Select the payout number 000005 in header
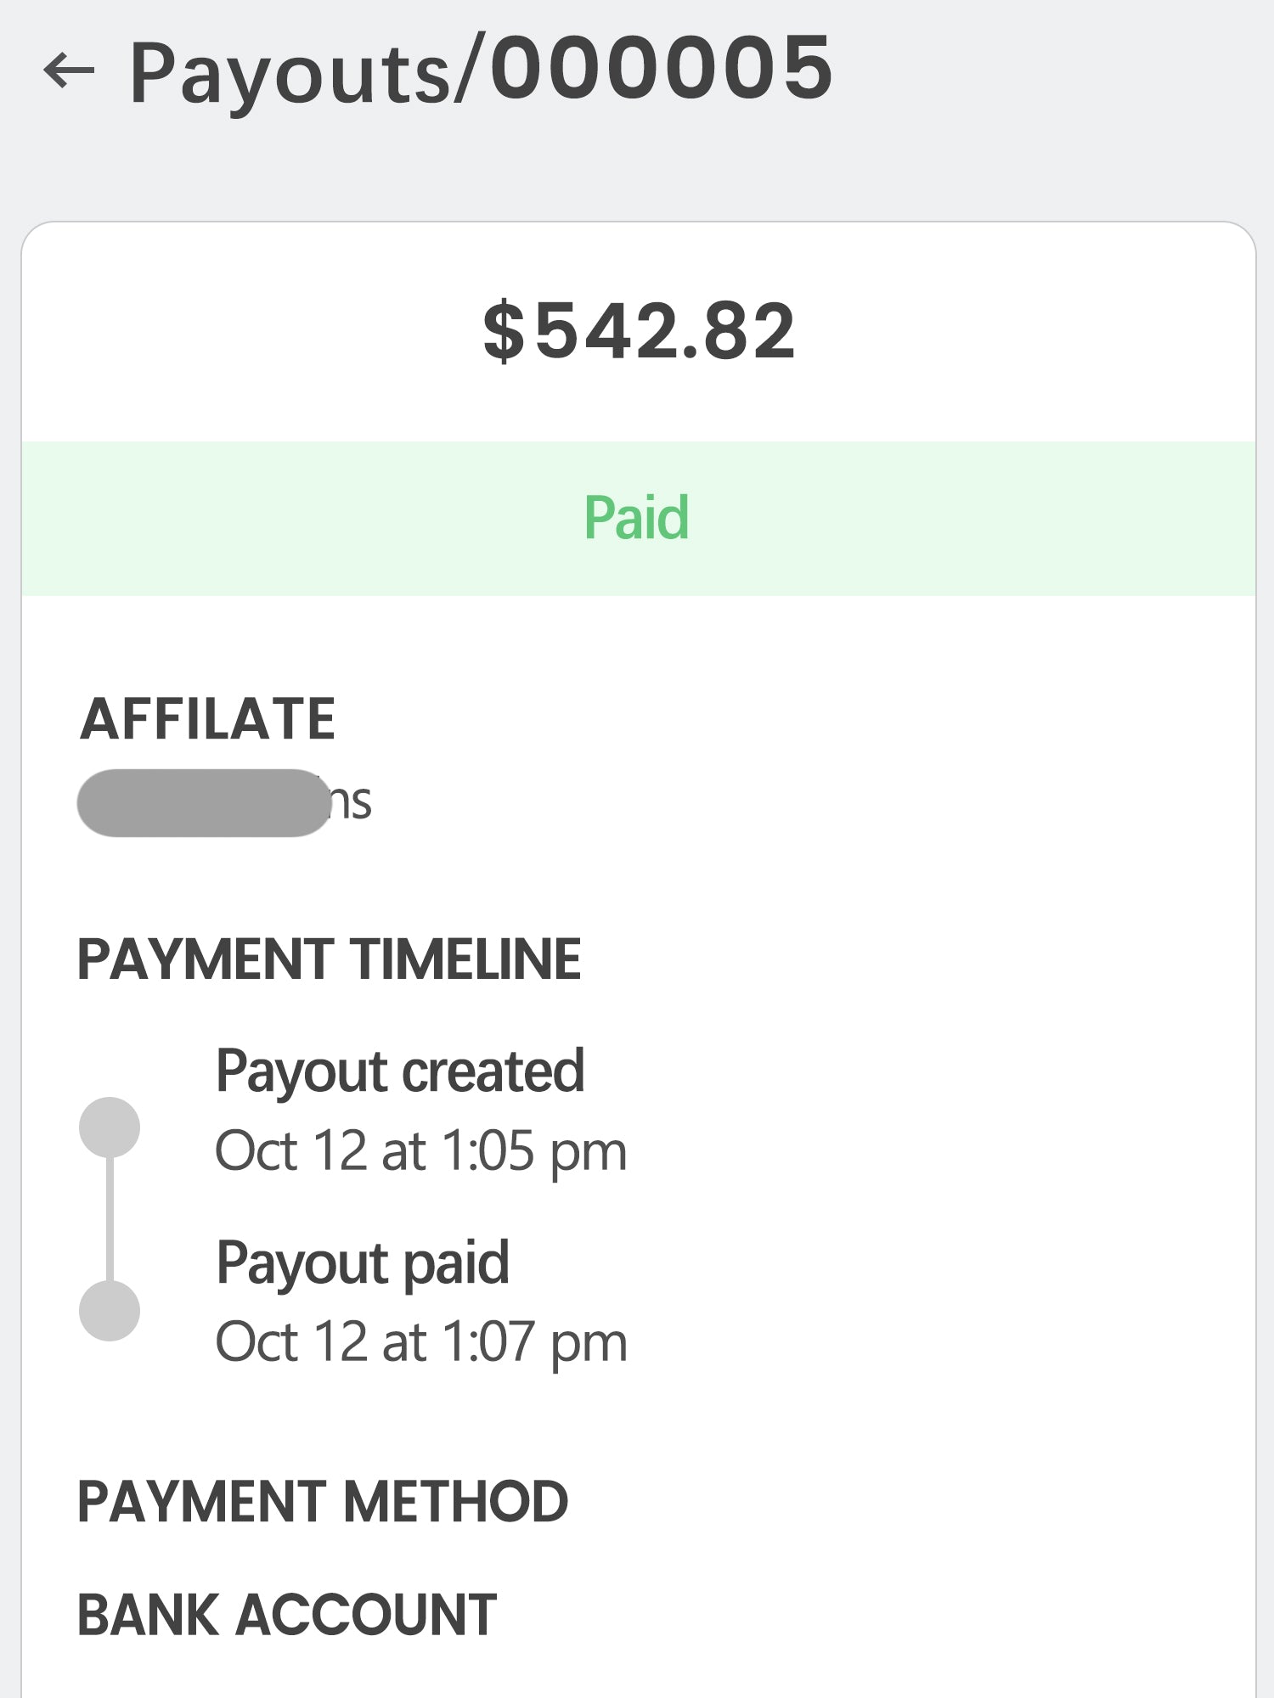This screenshot has width=1274, height=1698. [x=661, y=70]
